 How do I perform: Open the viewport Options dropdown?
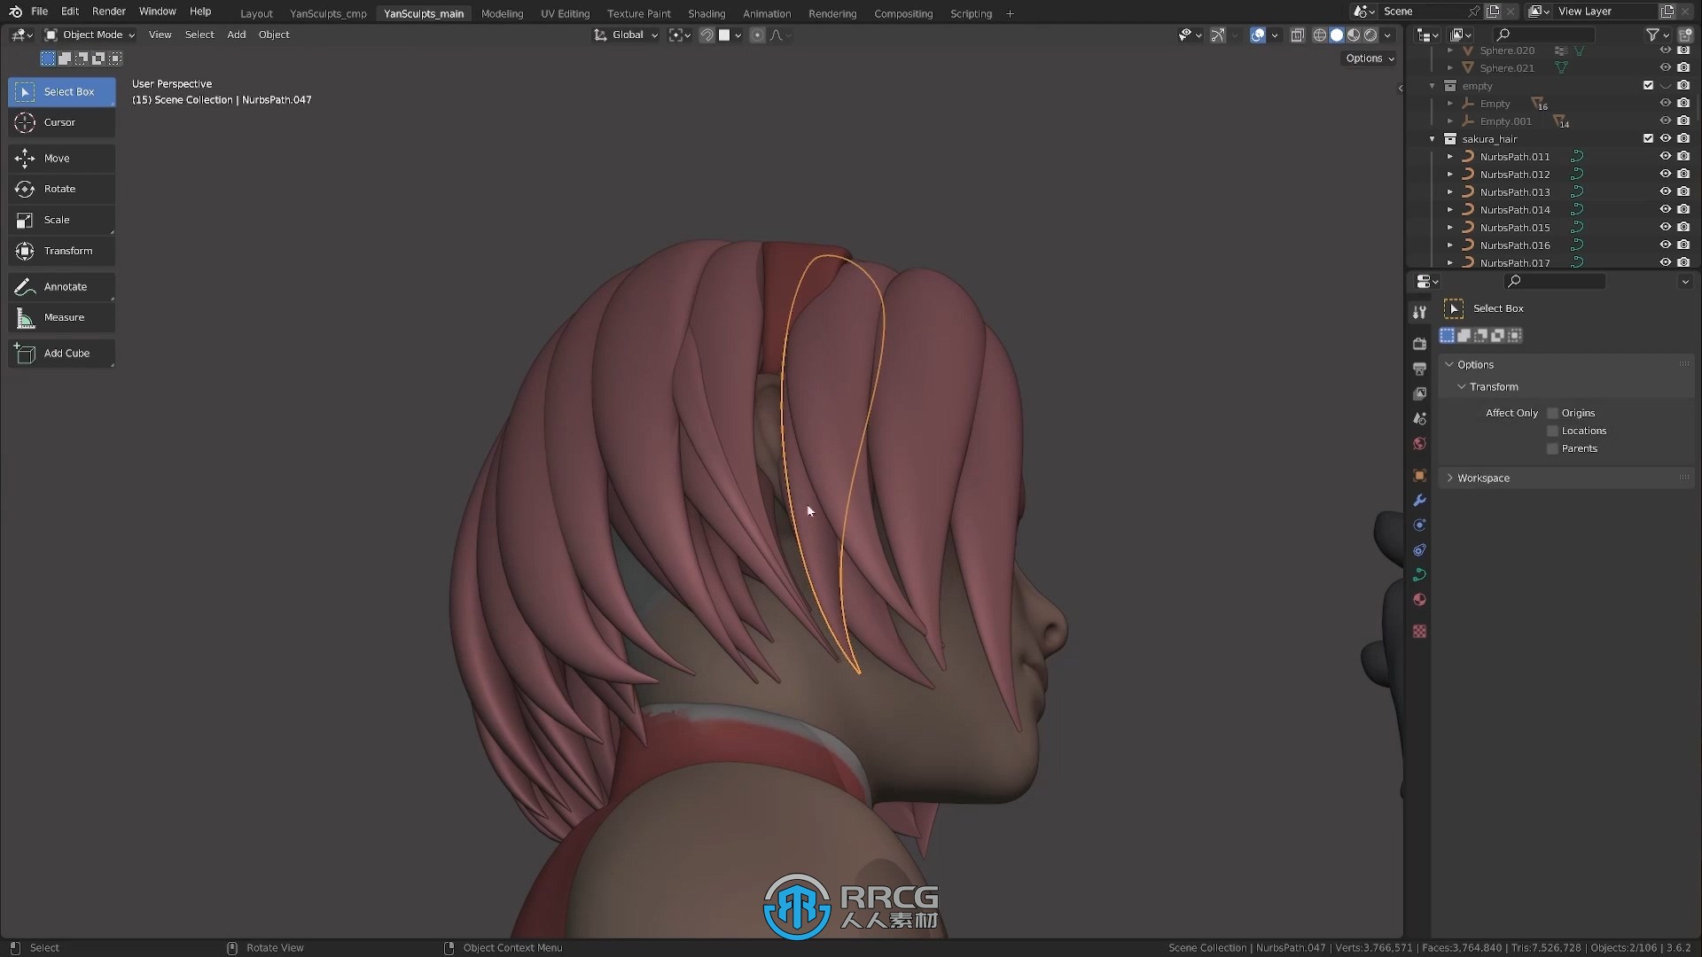pyautogui.click(x=1370, y=58)
